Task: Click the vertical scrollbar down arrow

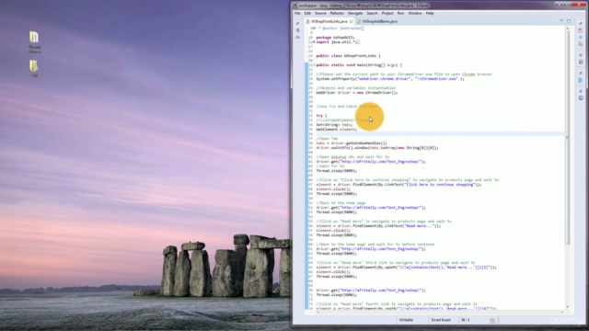Action: (x=567, y=307)
